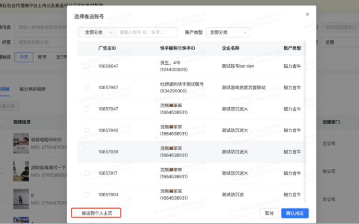Select radio for advertiser 10857947

[87, 109]
